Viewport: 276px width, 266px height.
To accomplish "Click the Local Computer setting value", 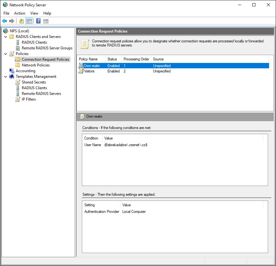I will pos(134,212).
